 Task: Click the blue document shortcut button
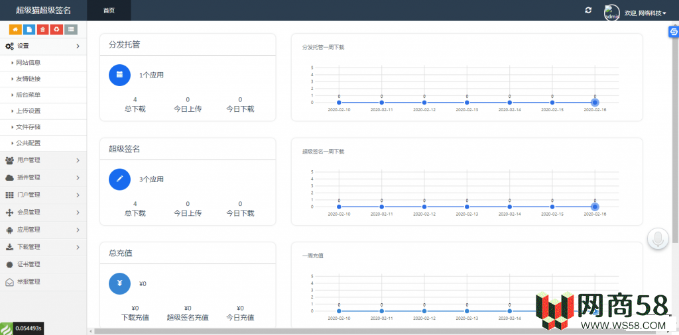[x=29, y=29]
